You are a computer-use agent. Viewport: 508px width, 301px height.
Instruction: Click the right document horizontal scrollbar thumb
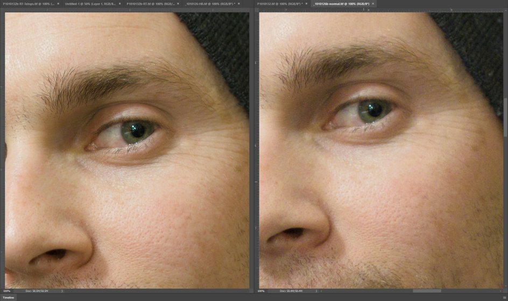click(427, 291)
